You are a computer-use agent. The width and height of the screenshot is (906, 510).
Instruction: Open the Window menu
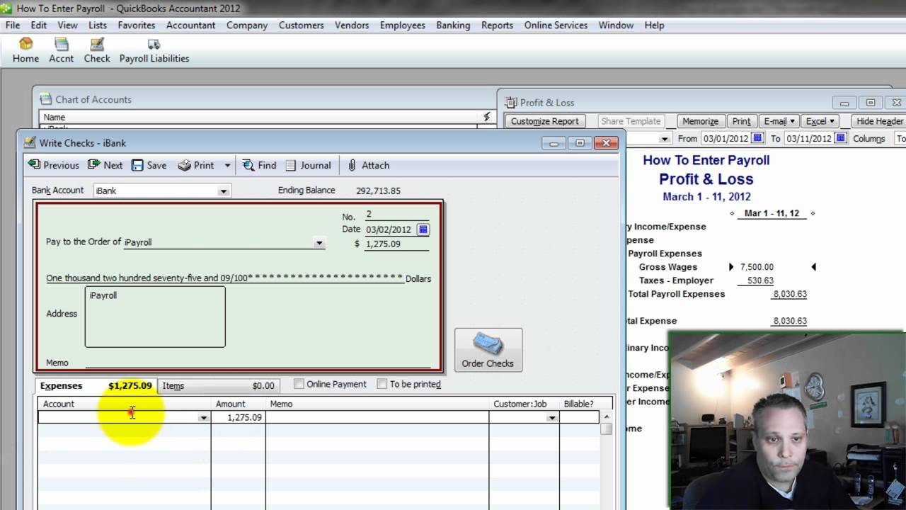pos(616,25)
